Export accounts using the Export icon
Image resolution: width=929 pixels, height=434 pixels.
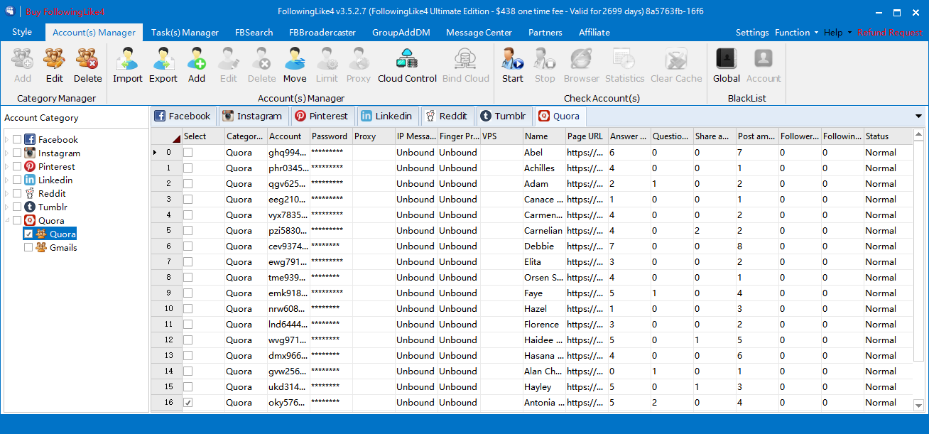click(x=163, y=65)
